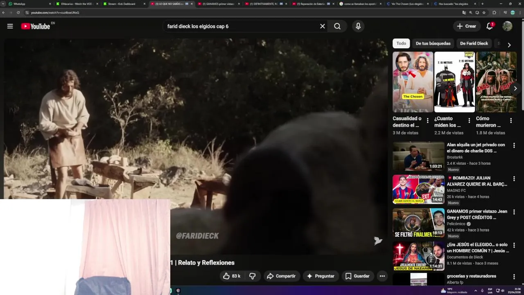Image resolution: width=524 pixels, height=295 pixels.
Task: Open options for BOMBAZO Julian Alvarez video
Action: (514, 179)
